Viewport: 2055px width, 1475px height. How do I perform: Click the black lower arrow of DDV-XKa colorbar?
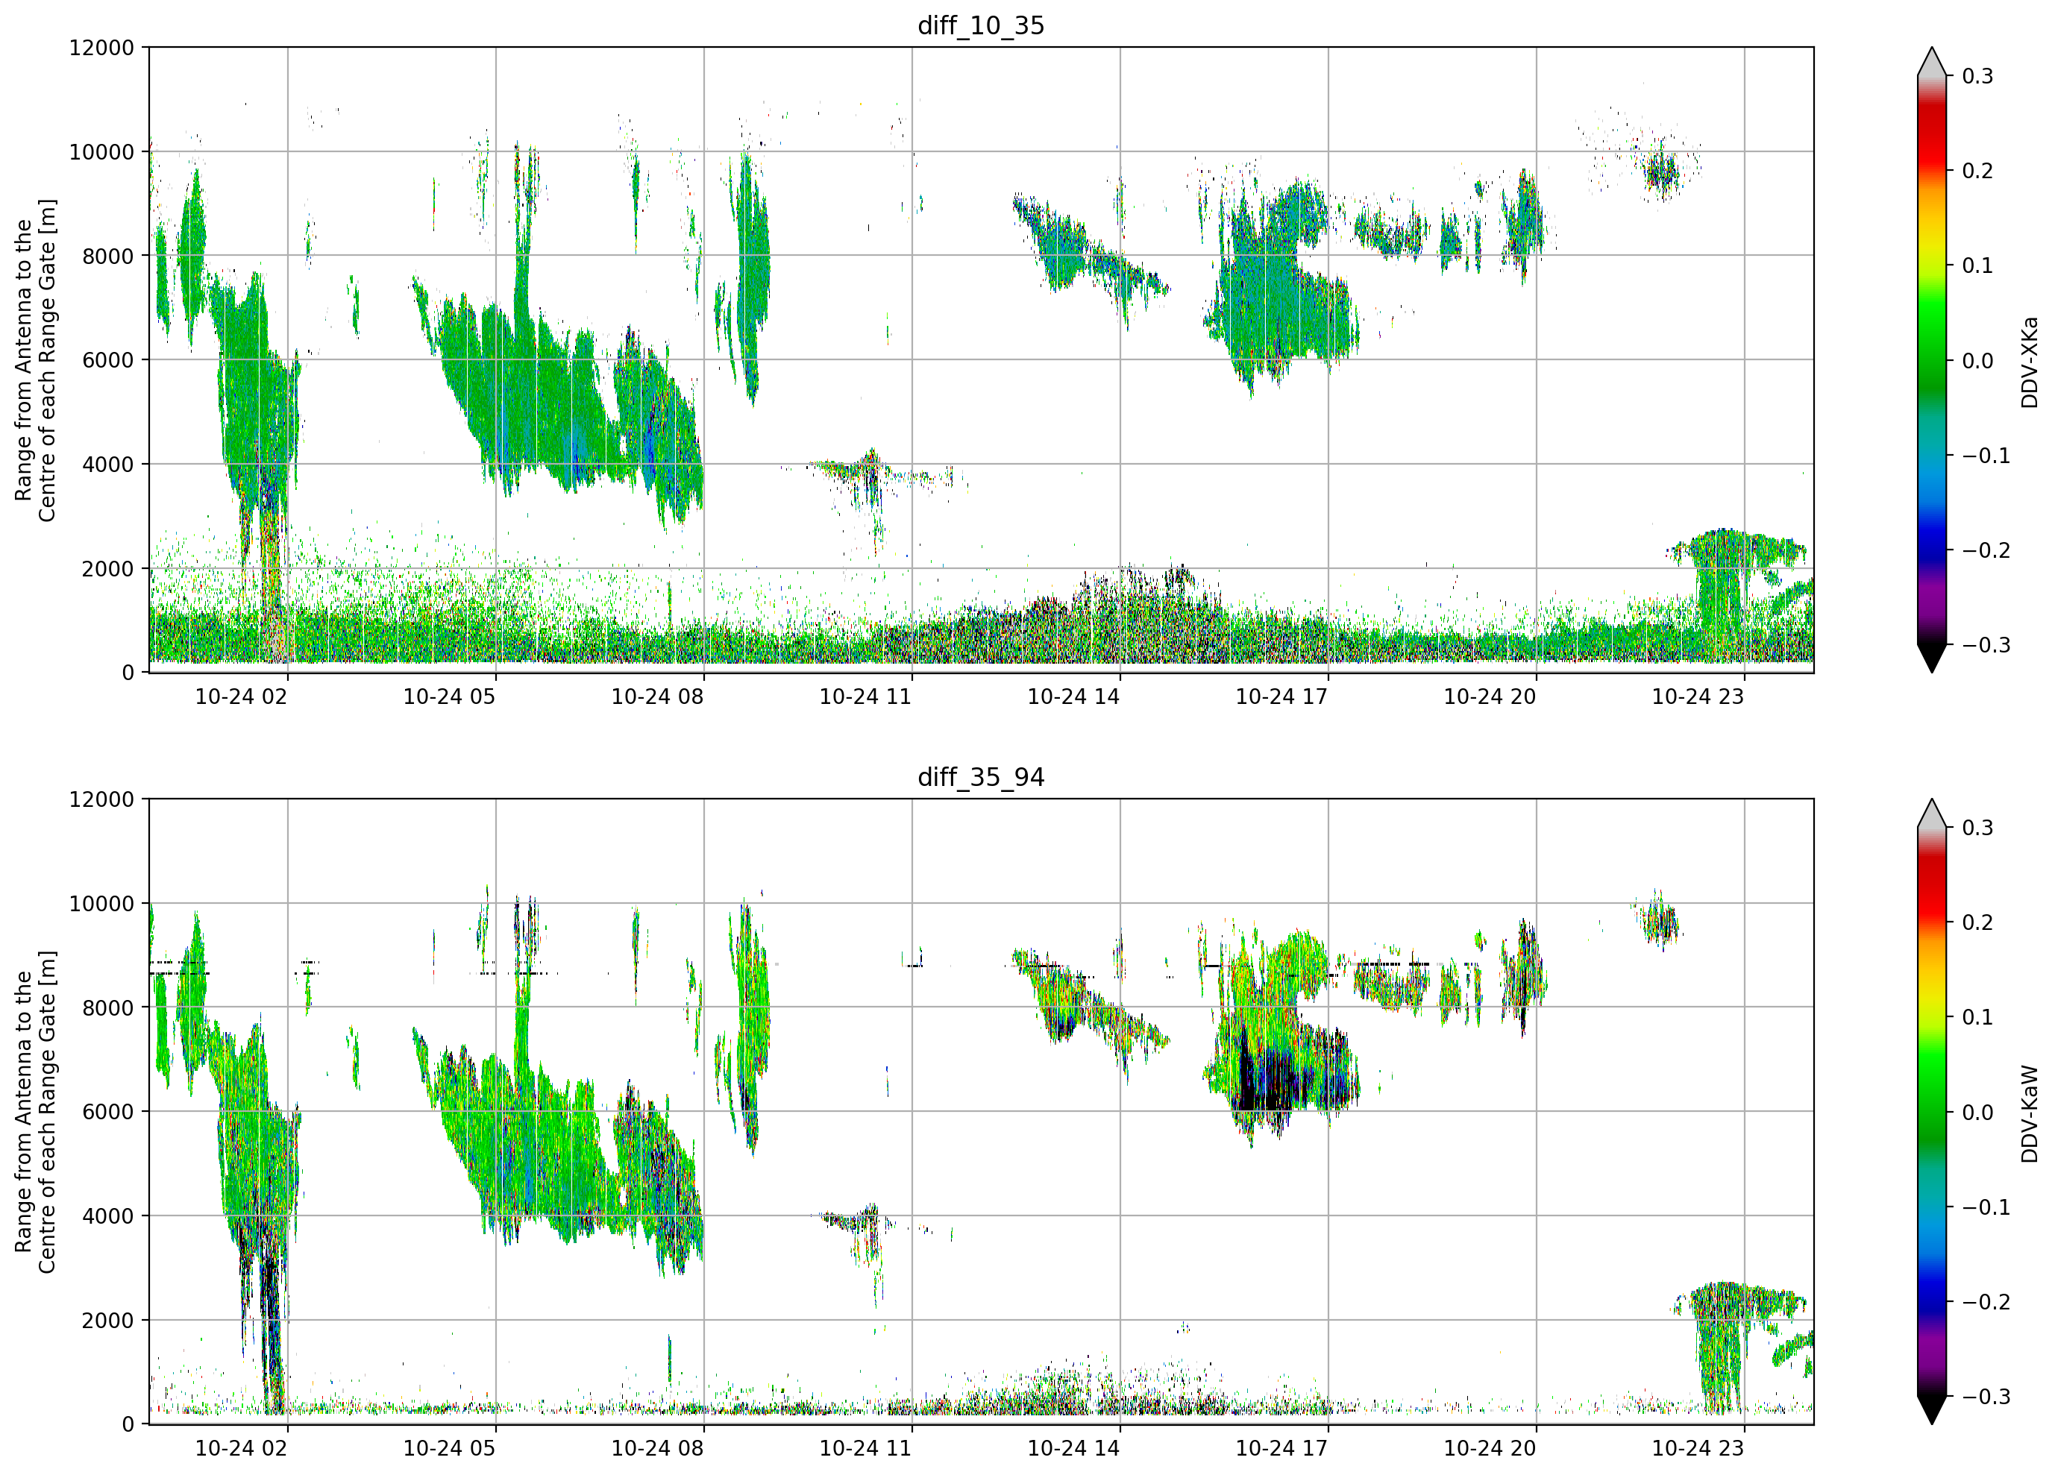(x=1932, y=657)
